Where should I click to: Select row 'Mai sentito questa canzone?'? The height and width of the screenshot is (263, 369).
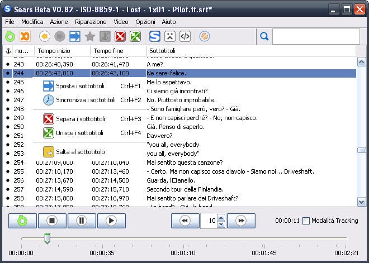point(179,162)
